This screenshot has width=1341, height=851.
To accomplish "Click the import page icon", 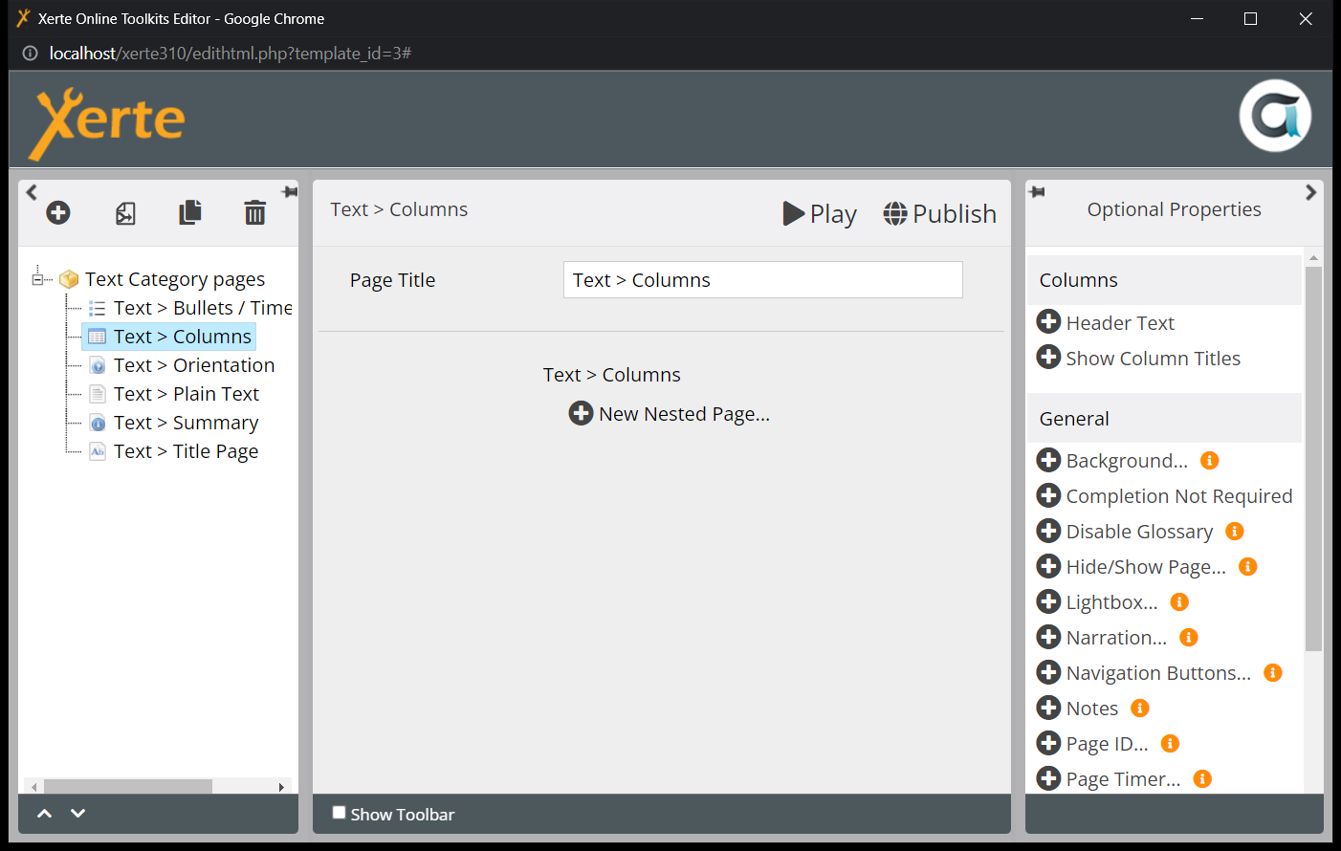I will (125, 213).
